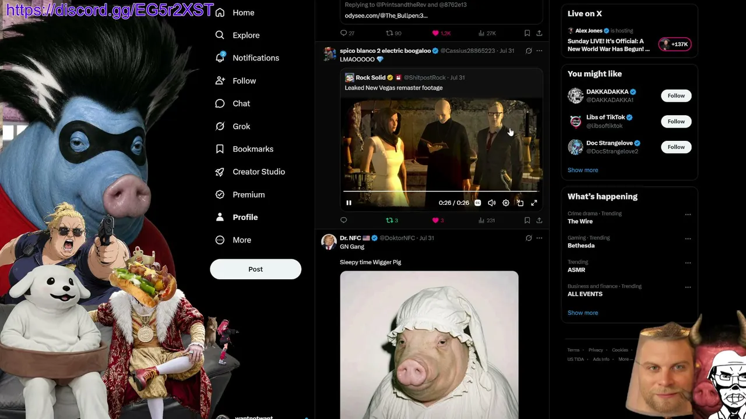746x419 pixels.
Task: Open the Explore search icon
Action: click(x=220, y=35)
